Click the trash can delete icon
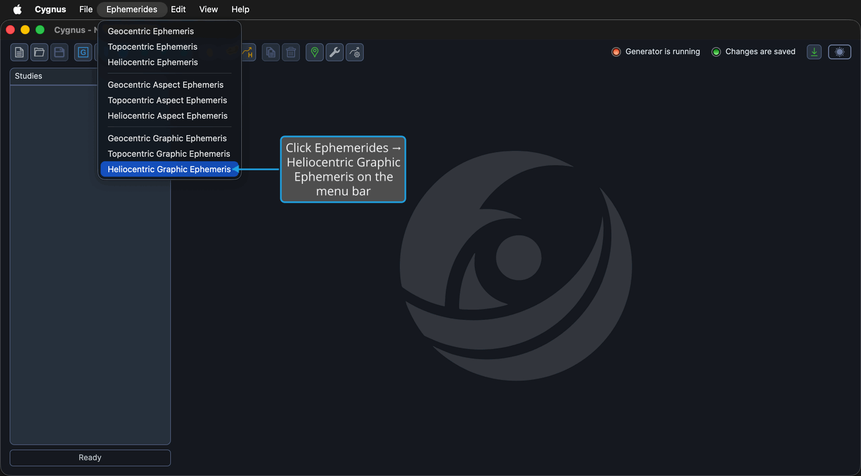The image size is (861, 476). [x=291, y=52]
